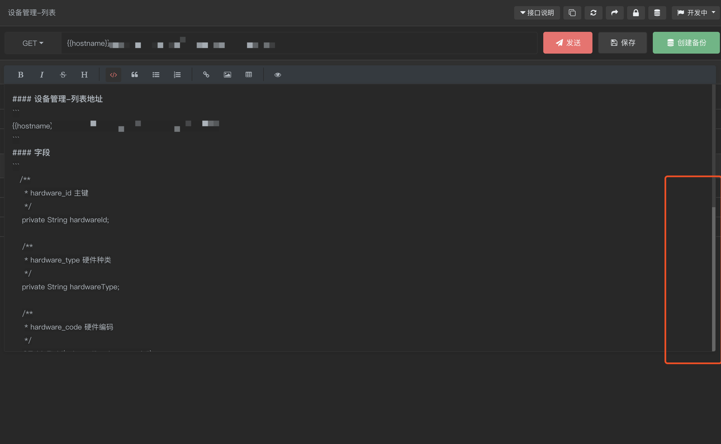Toggle the code block tool

pos(113,75)
